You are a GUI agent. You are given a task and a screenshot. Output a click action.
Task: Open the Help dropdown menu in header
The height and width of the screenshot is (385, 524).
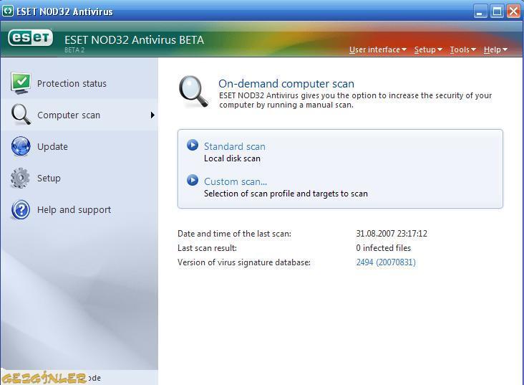click(x=495, y=49)
